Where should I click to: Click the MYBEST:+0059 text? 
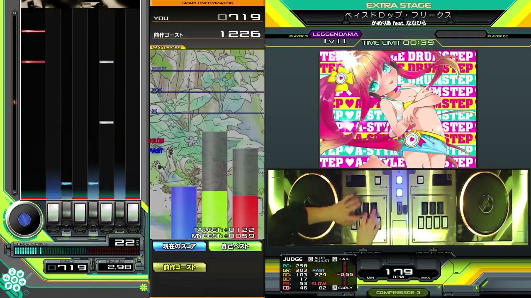223,236
